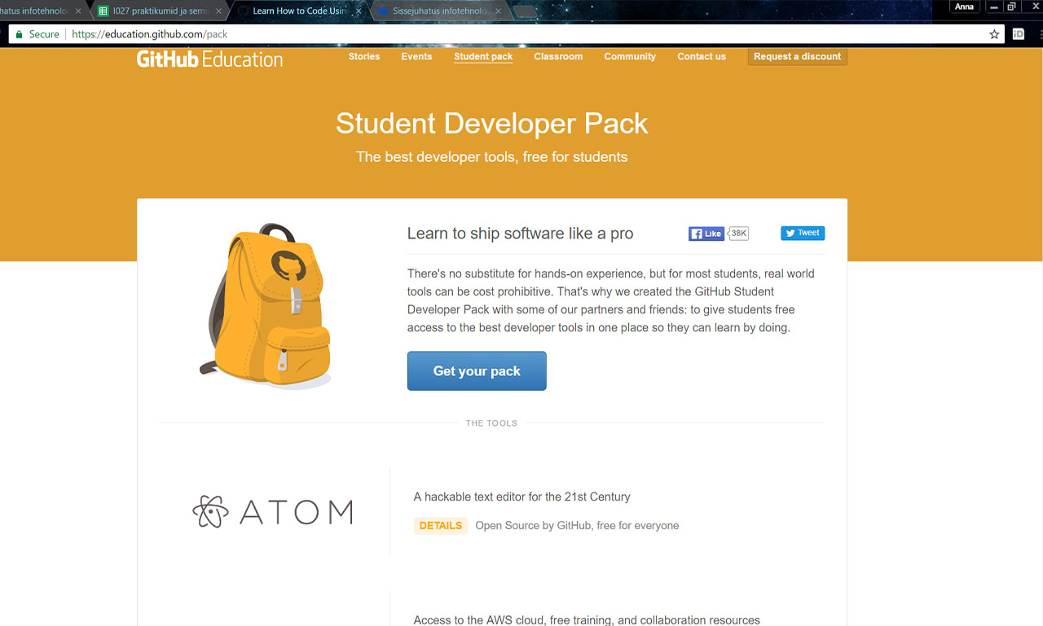Image resolution: width=1043 pixels, height=626 pixels.
Task: Click the Get your pack button
Action: (477, 371)
